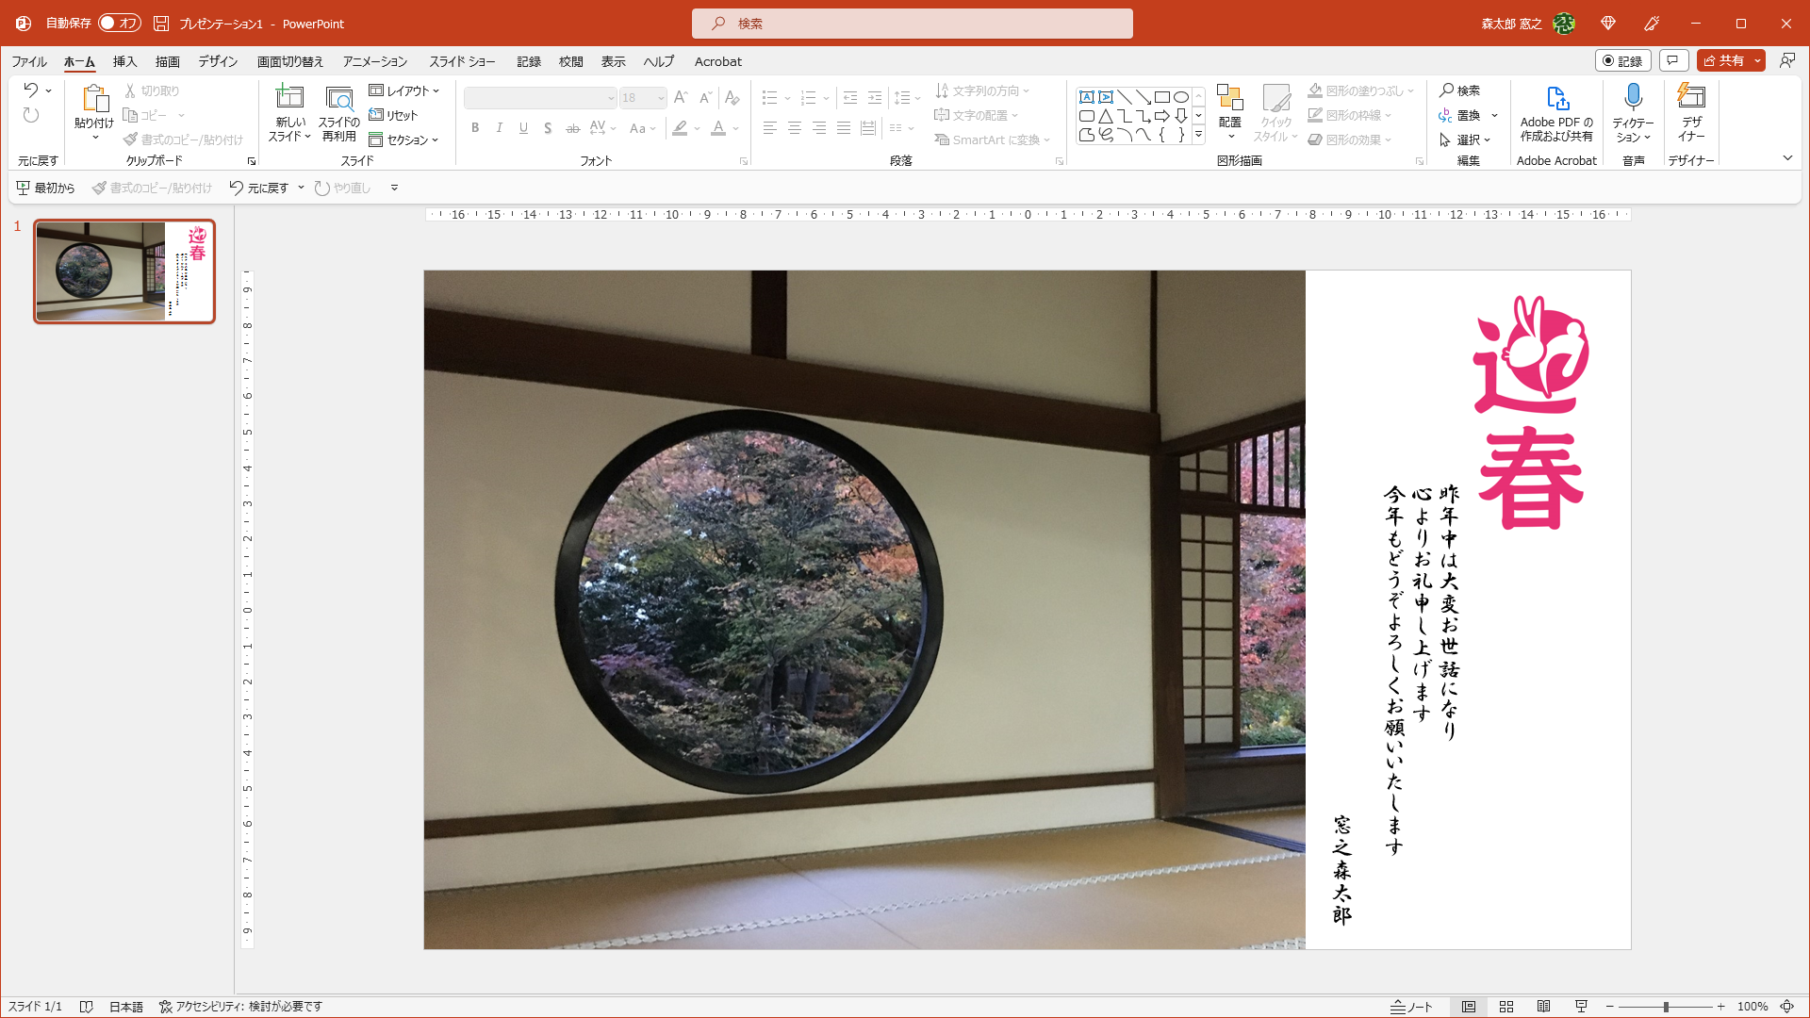
Task: Select slide 1 thumbnail
Action: [124, 271]
